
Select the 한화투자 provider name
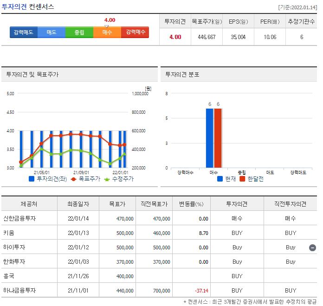(14, 262)
